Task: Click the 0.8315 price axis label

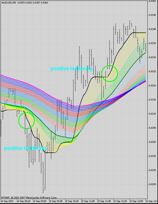Action: (152, 100)
